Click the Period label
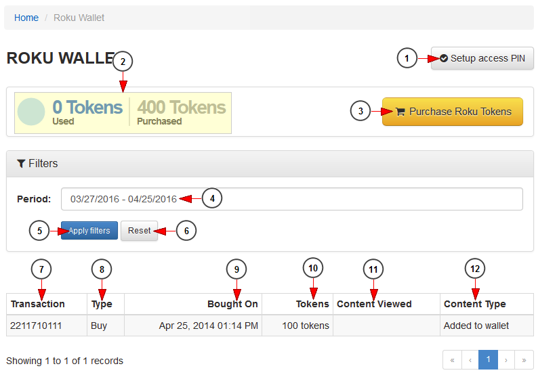 [x=34, y=199]
